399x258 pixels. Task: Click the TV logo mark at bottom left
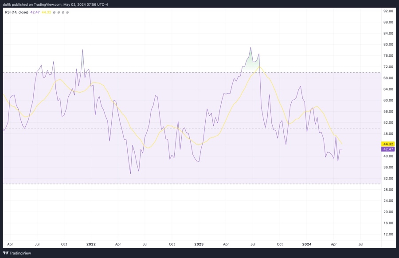pos(6,253)
